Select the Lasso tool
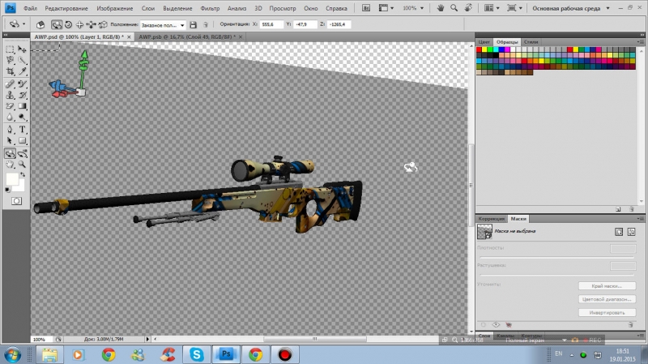648x364 pixels. pyautogui.click(x=10, y=60)
